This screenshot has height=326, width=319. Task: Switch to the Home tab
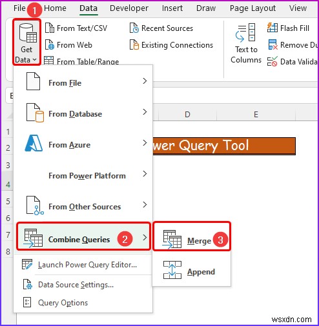pos(55,8)
